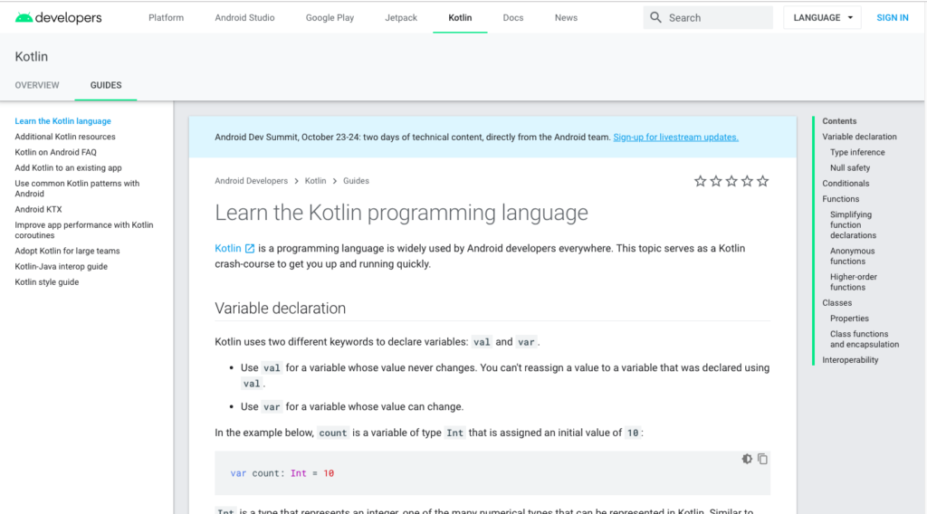Open the Android Studio nav tab
The image size is (927, 514).
244,18
